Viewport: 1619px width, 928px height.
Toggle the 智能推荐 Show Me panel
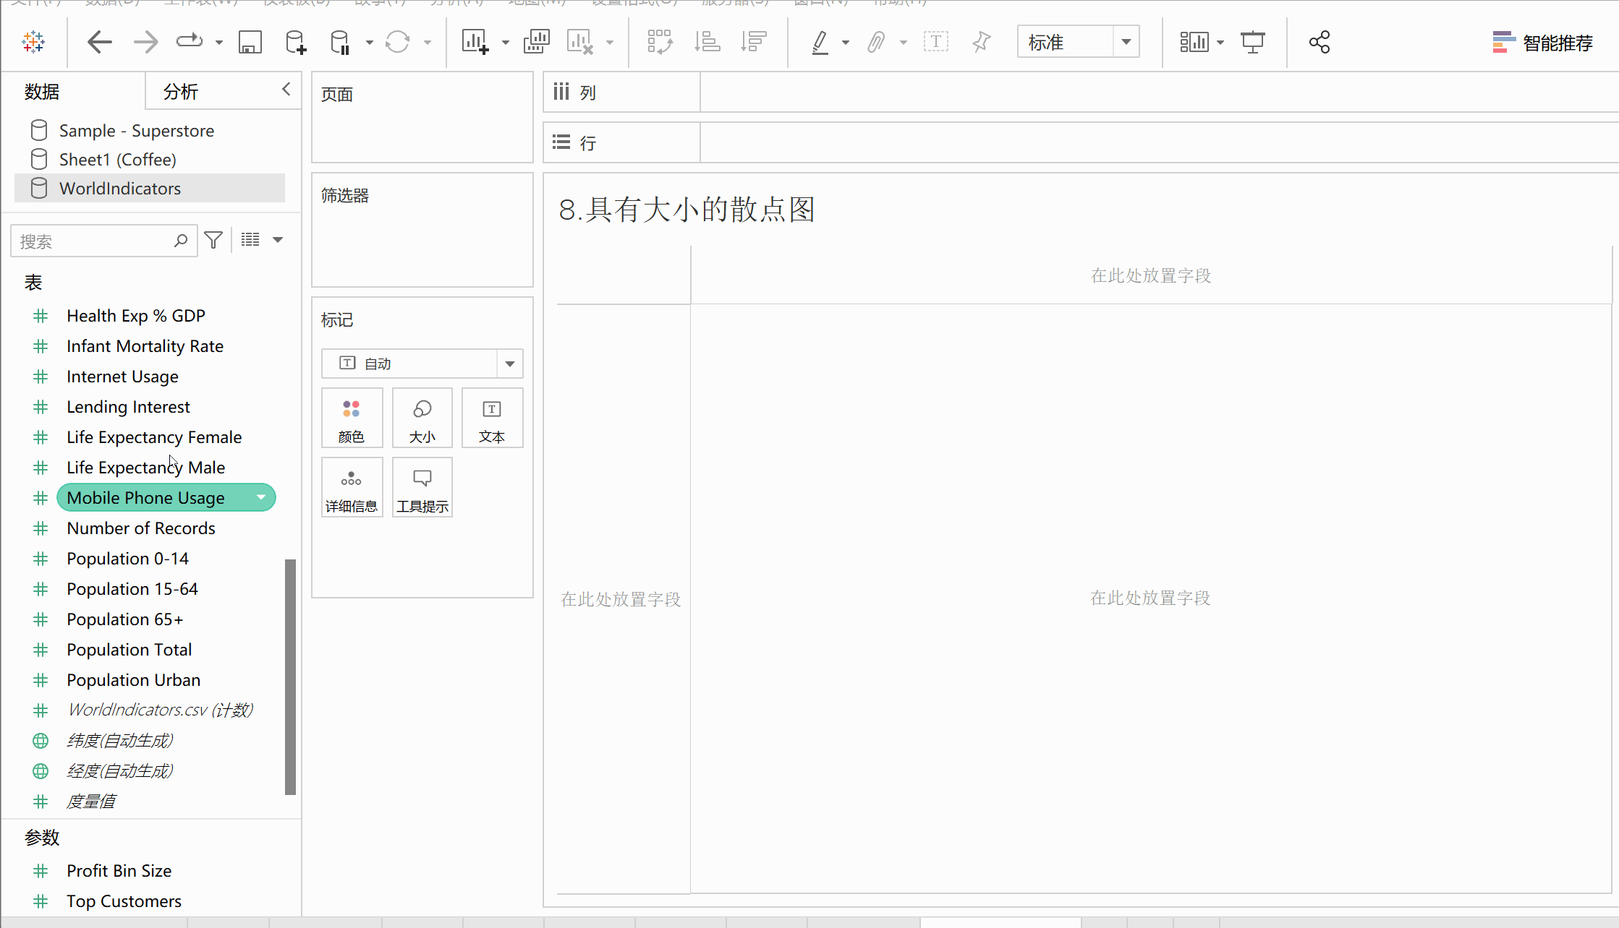coord(1542,43)
